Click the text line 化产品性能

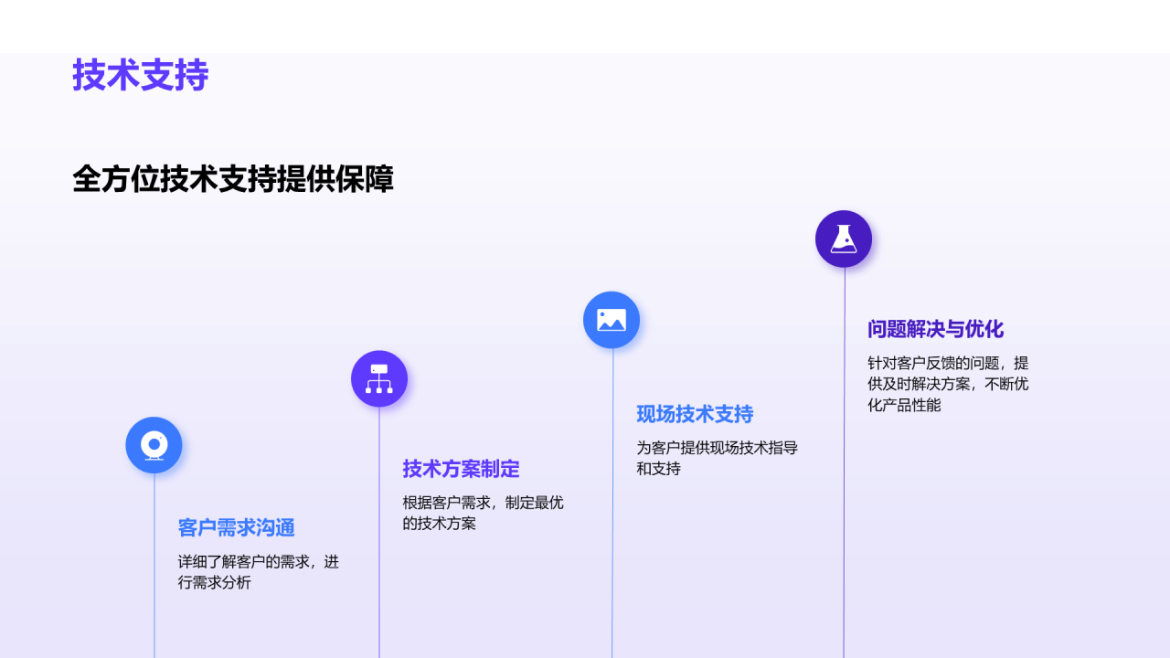tap(904, 405)
